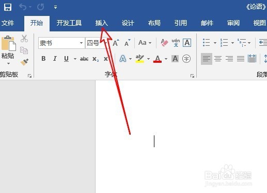Image resolution: width=267 pixels, height=193 pixels.
Task: Click the Phonetic Guide wén icon
Action: [176, 43]
